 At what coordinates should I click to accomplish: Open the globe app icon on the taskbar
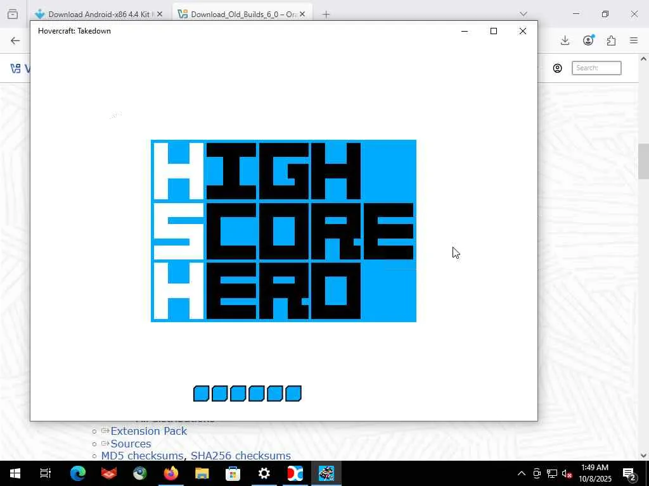(140, 473)
